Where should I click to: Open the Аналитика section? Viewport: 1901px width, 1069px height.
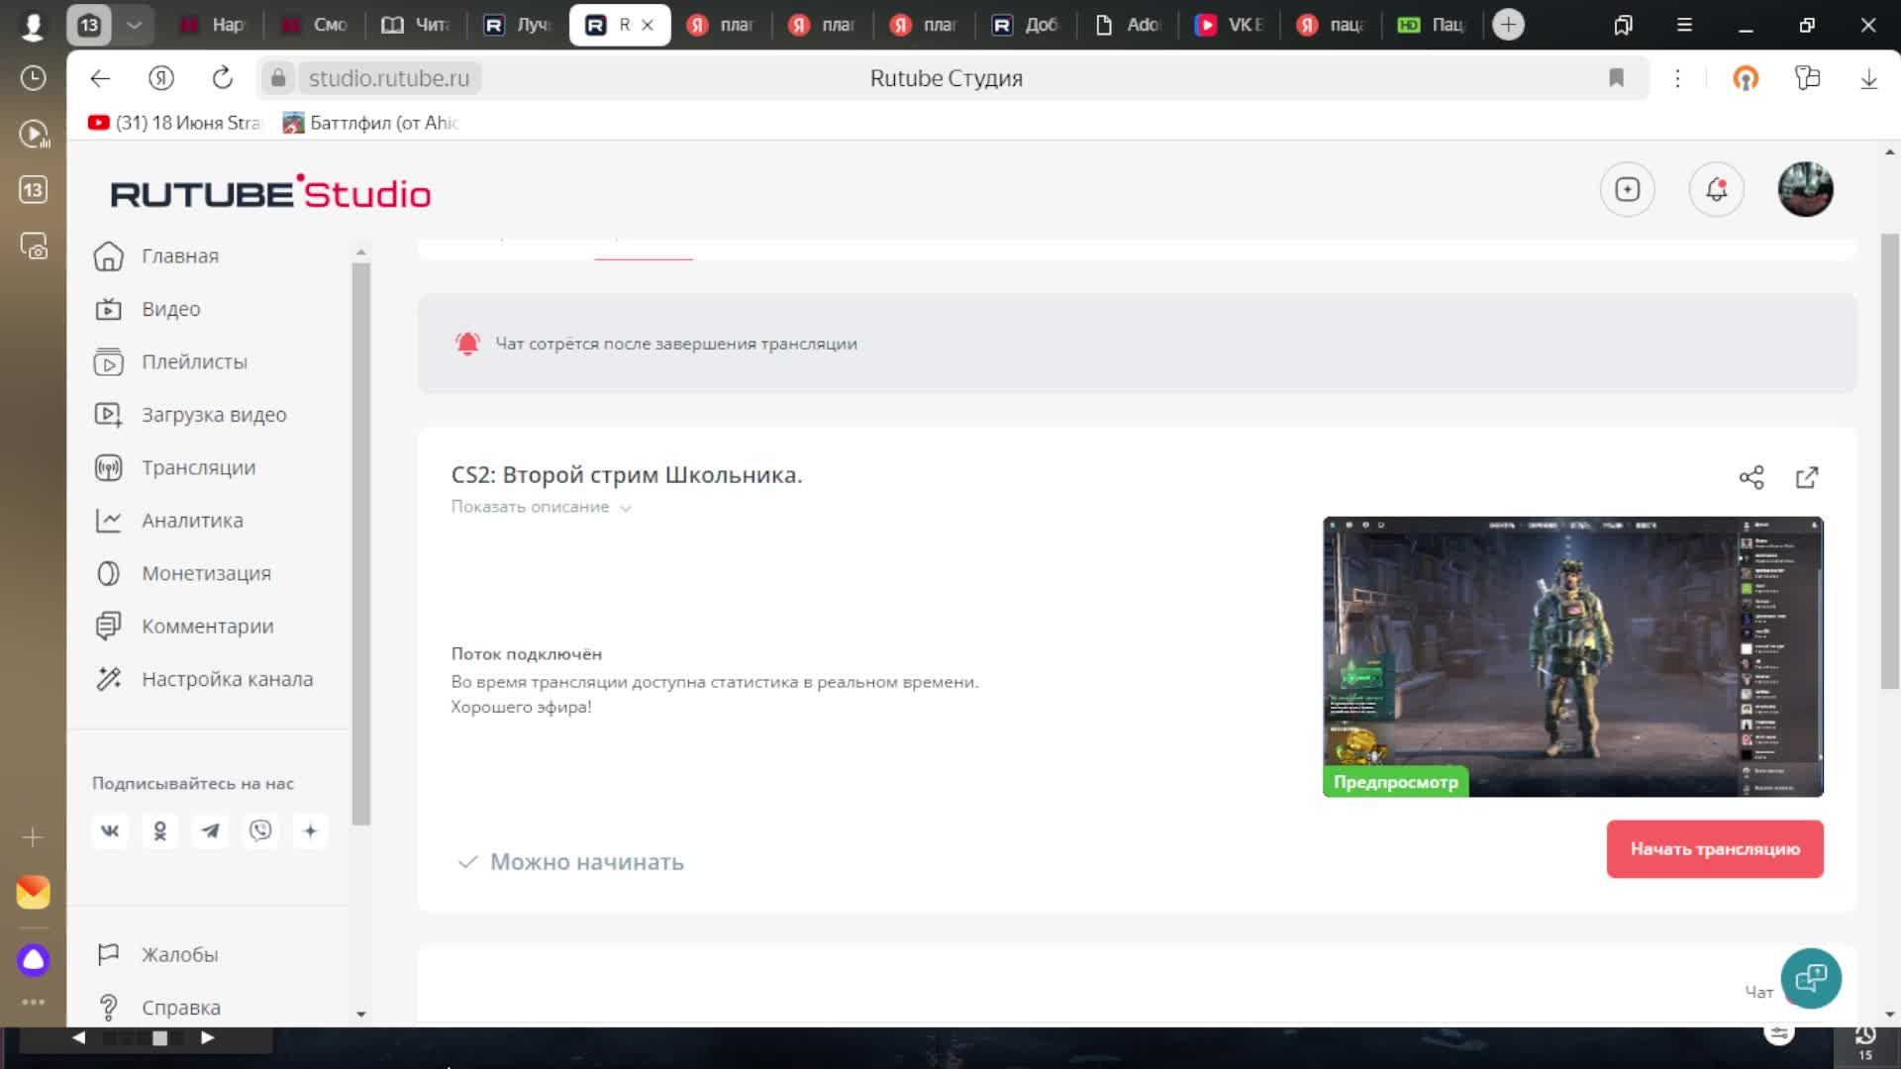pyautogui.click(x=168, y=521)
